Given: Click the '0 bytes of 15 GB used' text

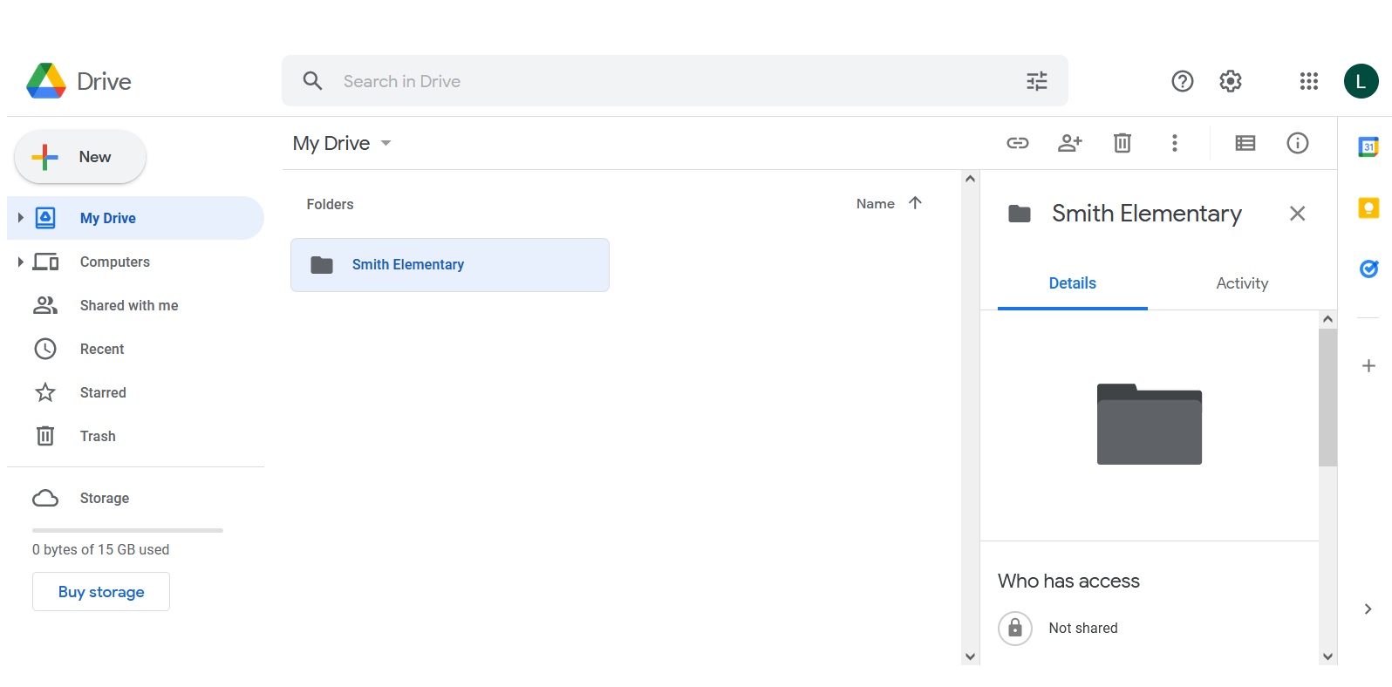Looking at the screenshot, I should [101, 550].
